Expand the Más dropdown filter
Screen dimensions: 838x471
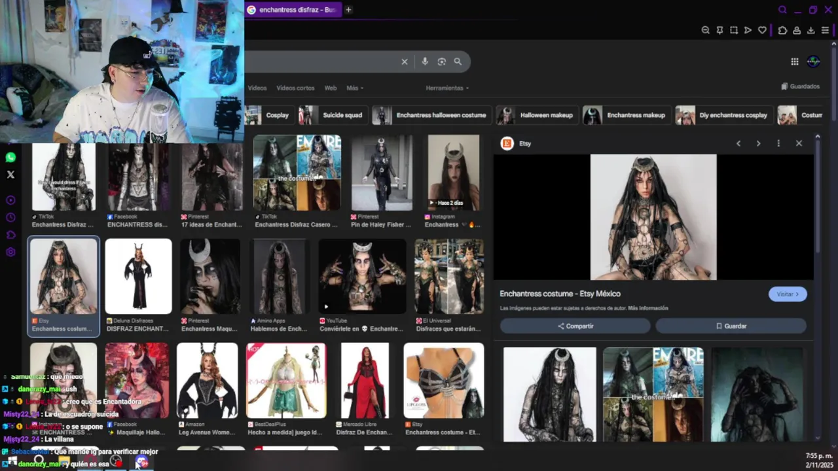355,88
